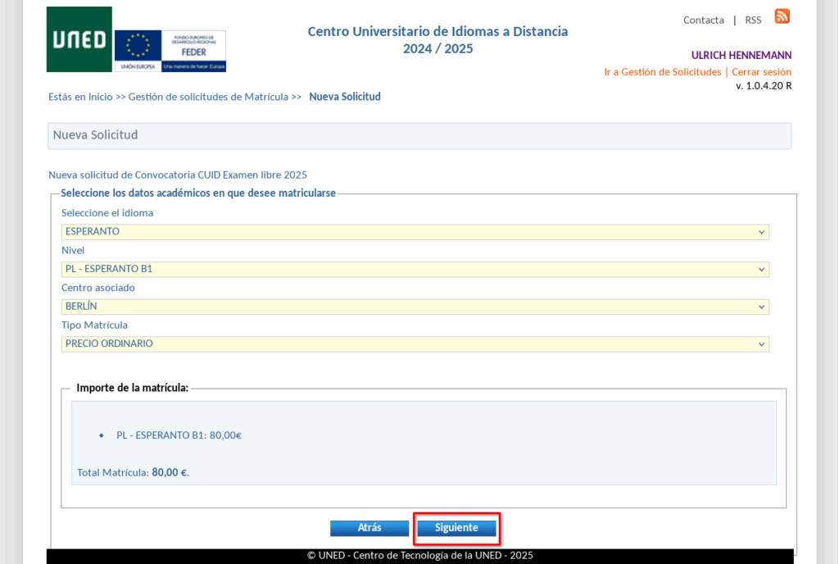Screen dimensions: 839x564
Task: Navigate to Inicio in the breadcrumb
Action: pos(101,97)
